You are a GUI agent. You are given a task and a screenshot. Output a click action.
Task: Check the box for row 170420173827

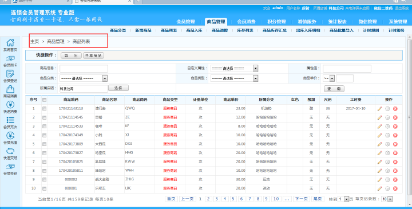pos(45,153)
